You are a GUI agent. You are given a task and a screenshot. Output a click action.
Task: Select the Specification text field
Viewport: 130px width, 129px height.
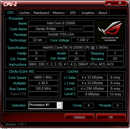(x=76, y=47)
